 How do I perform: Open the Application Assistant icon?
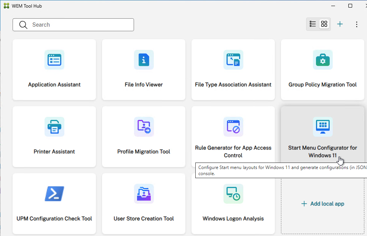click(x=54, y=60)
